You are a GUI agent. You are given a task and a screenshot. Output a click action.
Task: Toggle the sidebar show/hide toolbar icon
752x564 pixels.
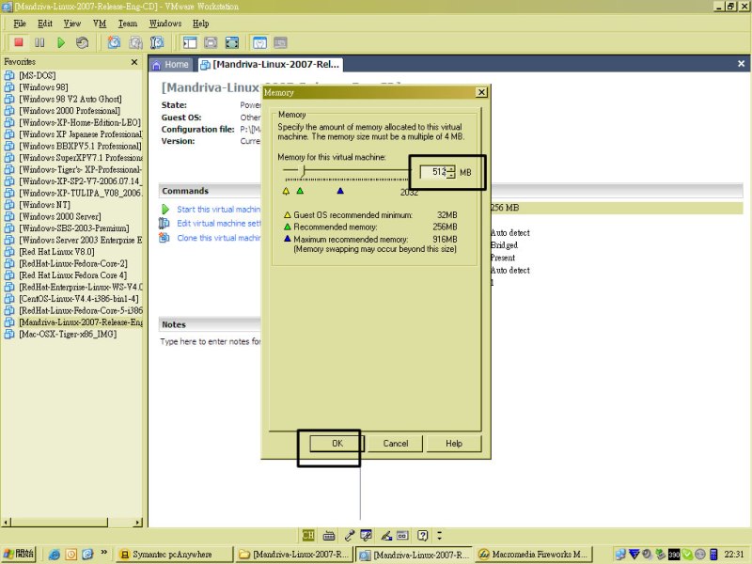click(190, 42)
